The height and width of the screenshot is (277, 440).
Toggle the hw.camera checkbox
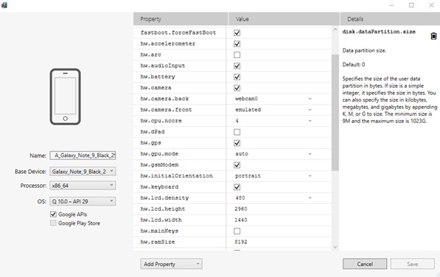(237, 88)
